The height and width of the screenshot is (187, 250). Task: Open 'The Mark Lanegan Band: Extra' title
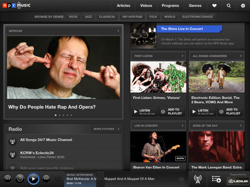216,167
